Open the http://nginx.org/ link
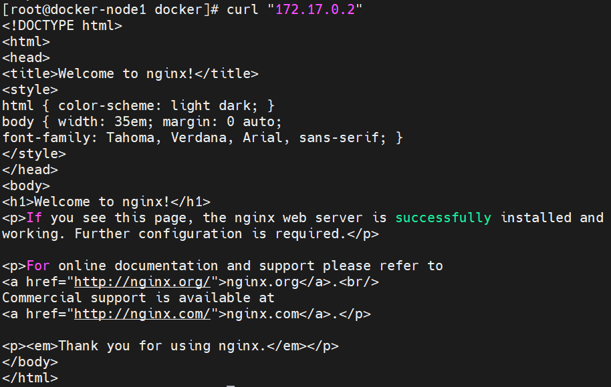The image size is (611, 387). (142, 282)
